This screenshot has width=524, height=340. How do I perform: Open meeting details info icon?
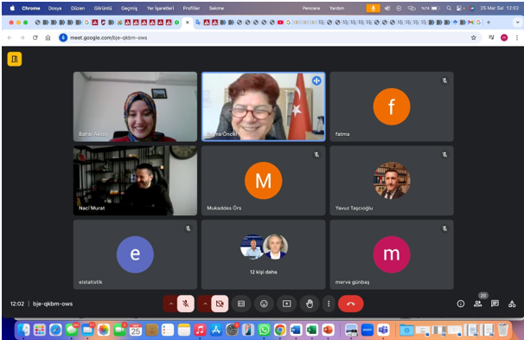tap(461, 304)
